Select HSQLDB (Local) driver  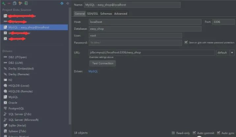click(19, 86)
